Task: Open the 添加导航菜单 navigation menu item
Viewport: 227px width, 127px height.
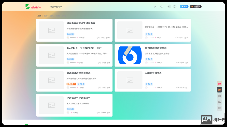Action: point(56,7)
